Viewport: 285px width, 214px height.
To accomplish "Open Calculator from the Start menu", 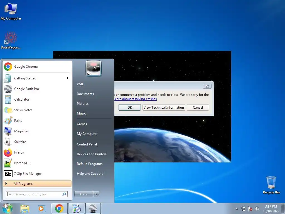I will click(x=37, y=99).
